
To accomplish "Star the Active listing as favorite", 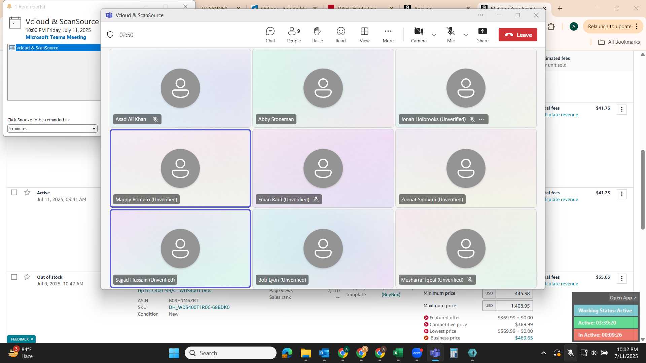I will 27,192.
